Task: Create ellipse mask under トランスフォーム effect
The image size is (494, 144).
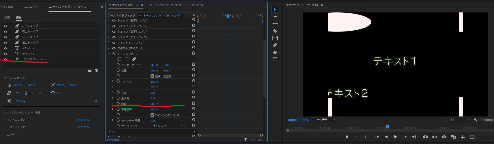Action: point(120,59)
